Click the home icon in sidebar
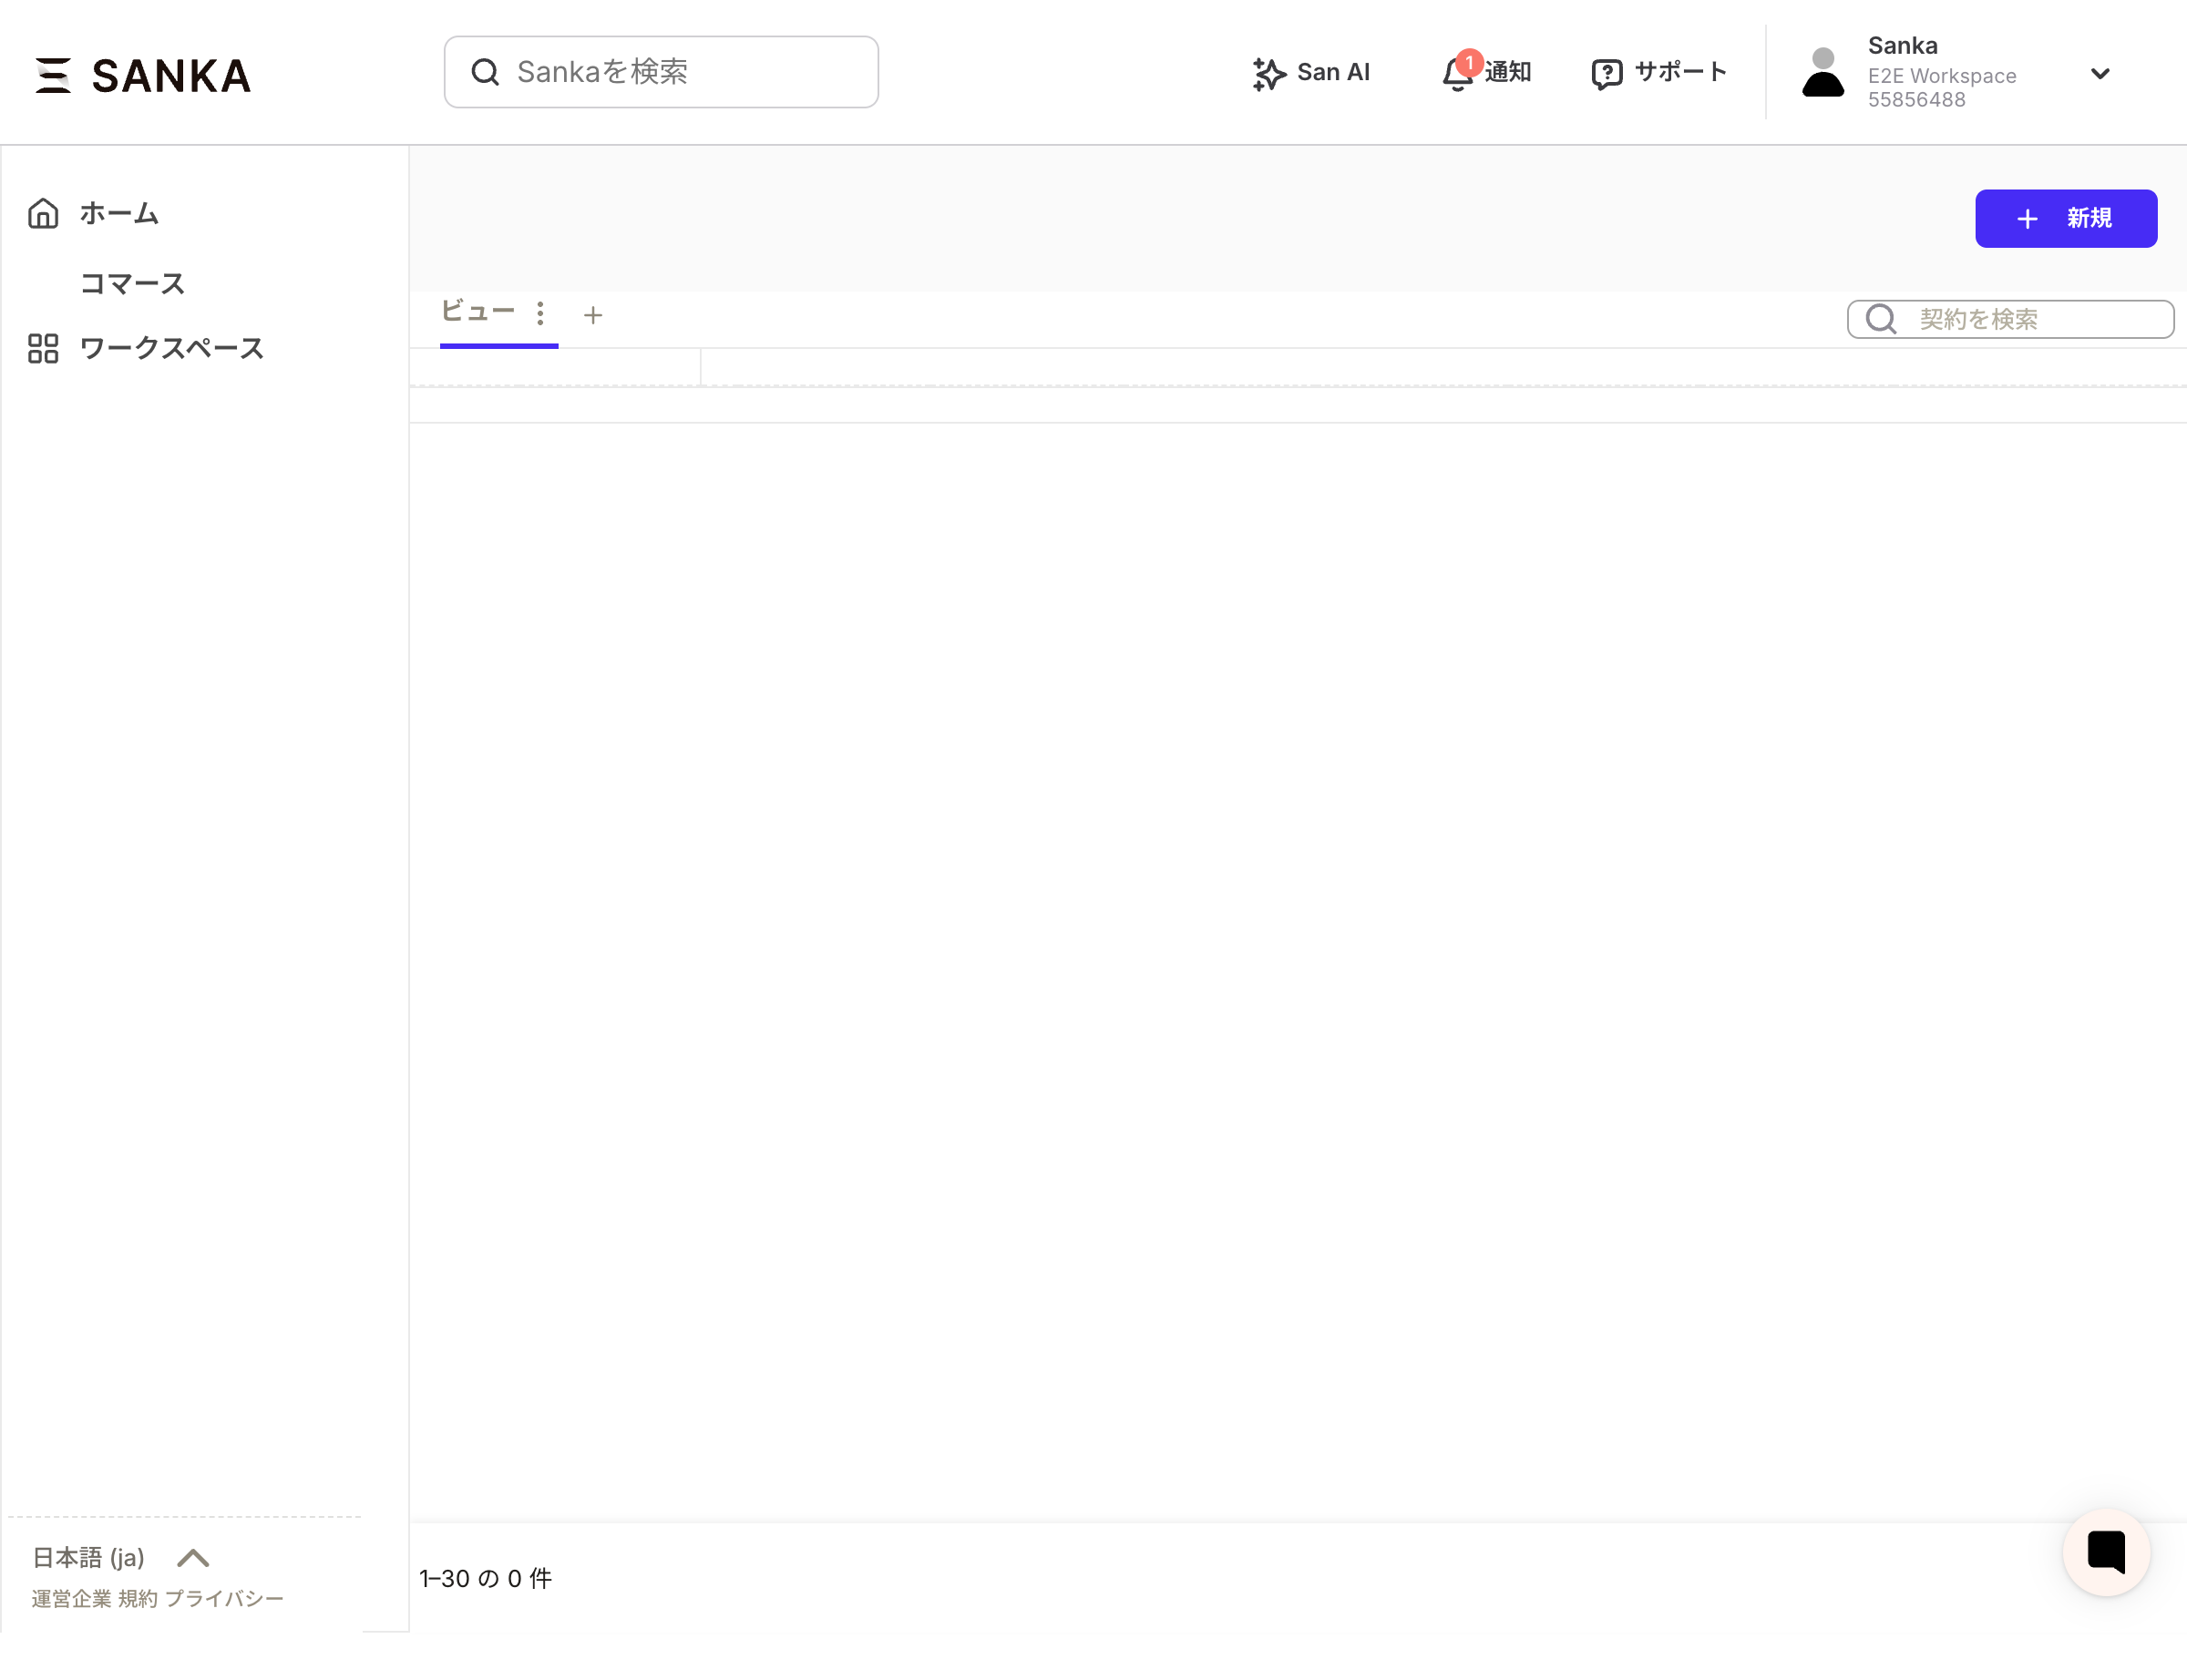 (x=43, y=213)
